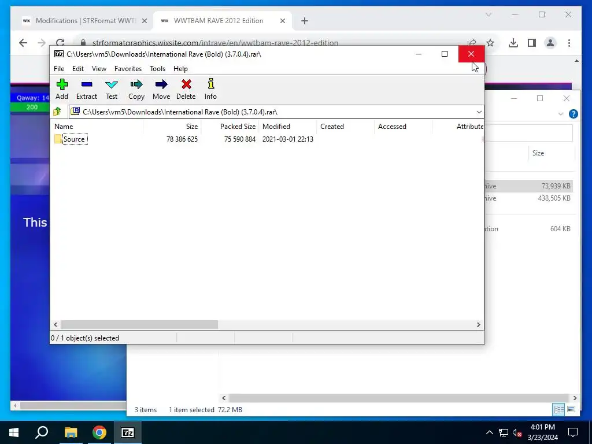The image size is (592, 444).
Task: Close the WWTBAM RAVE 2012 Edition tab
Action: [x=282, y=21]
